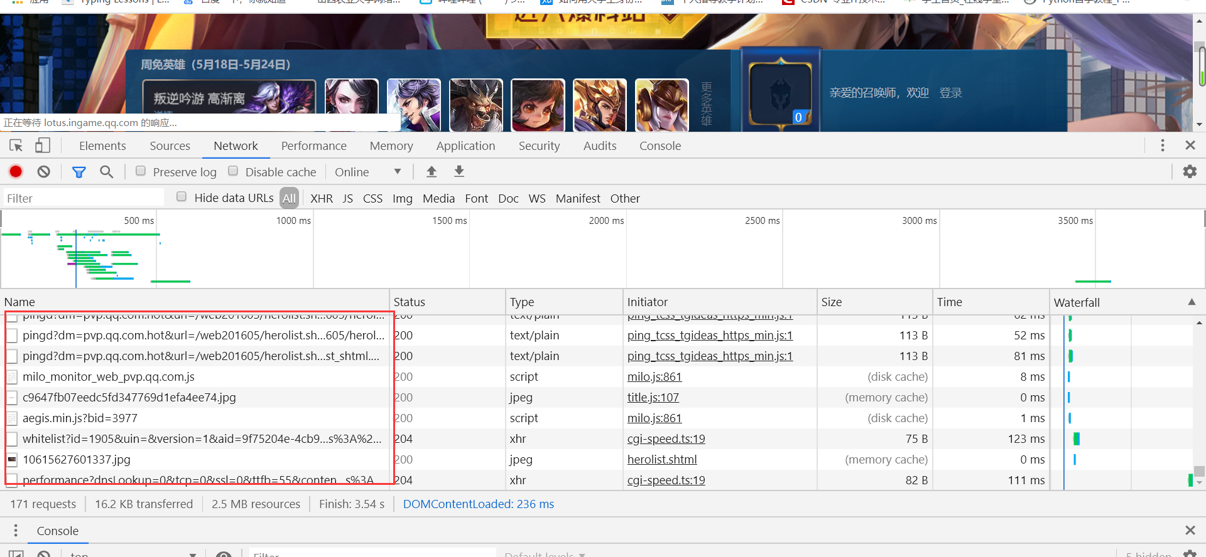Check Hide data URLs checkbox
This screenshot has height=557, width=1206.
click(182, 196)
